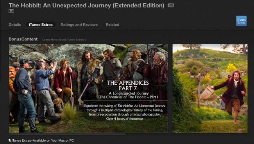The width and height of the screenshot is (254, 144).
Task: Click the 12 age rating badge
Action: click(11, 11)
